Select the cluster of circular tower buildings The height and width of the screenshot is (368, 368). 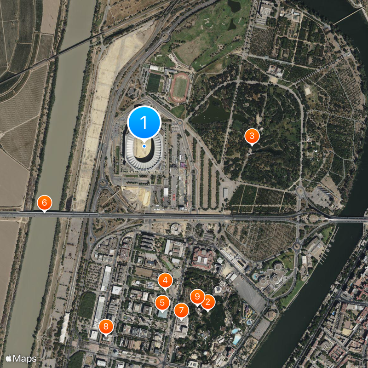270,276
